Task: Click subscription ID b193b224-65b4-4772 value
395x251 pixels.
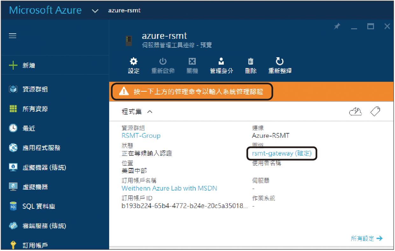Action: tap(185, 206)
